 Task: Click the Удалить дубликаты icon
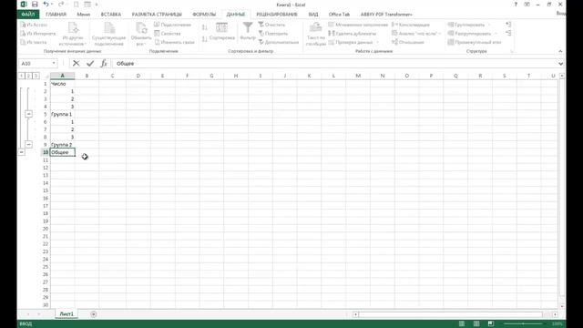pyautogui.click(x=332, y=34)
